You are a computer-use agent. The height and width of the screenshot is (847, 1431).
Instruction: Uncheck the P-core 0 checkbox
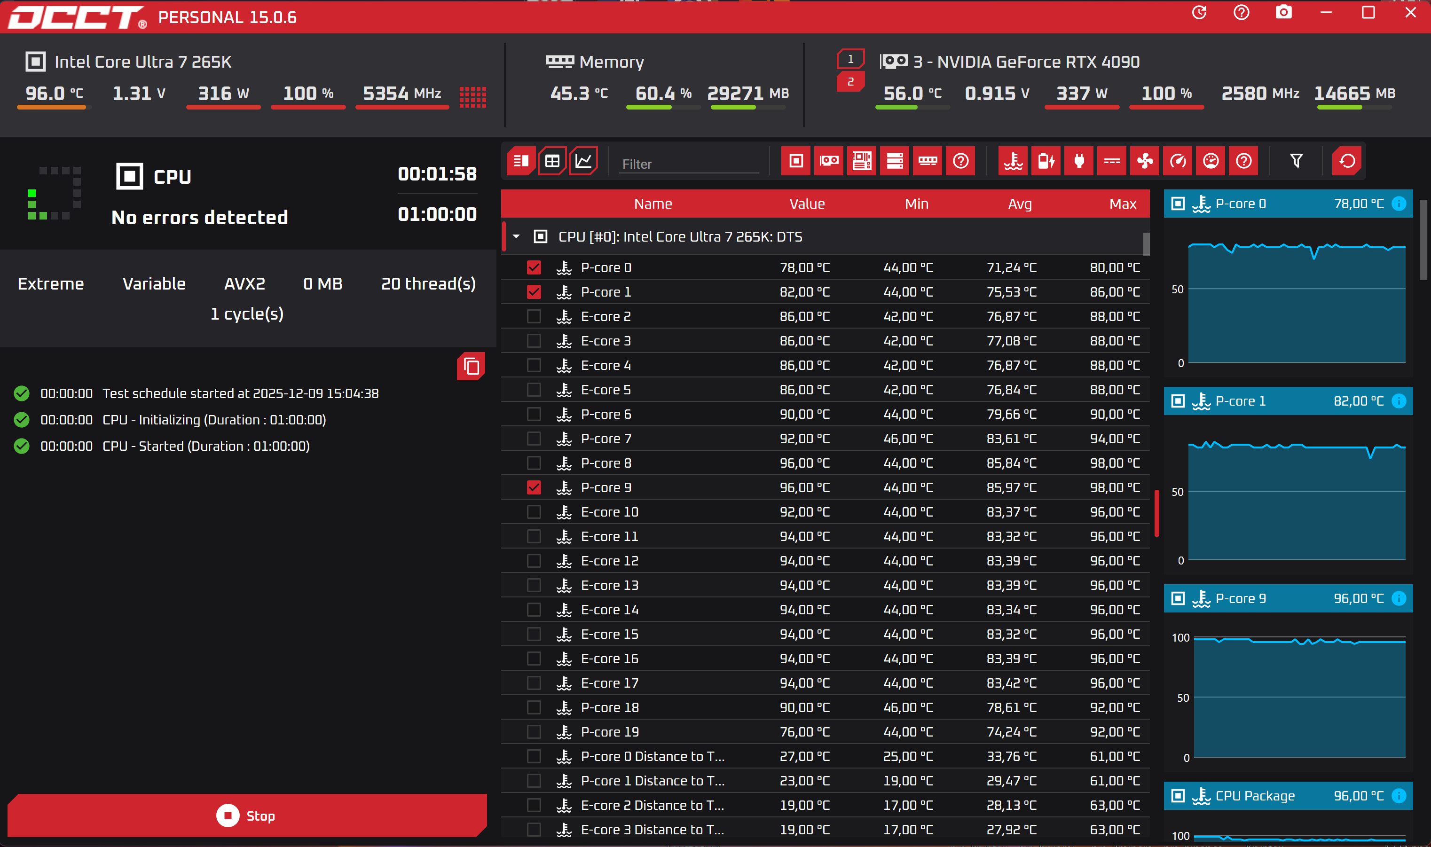(x=534, y=267)
